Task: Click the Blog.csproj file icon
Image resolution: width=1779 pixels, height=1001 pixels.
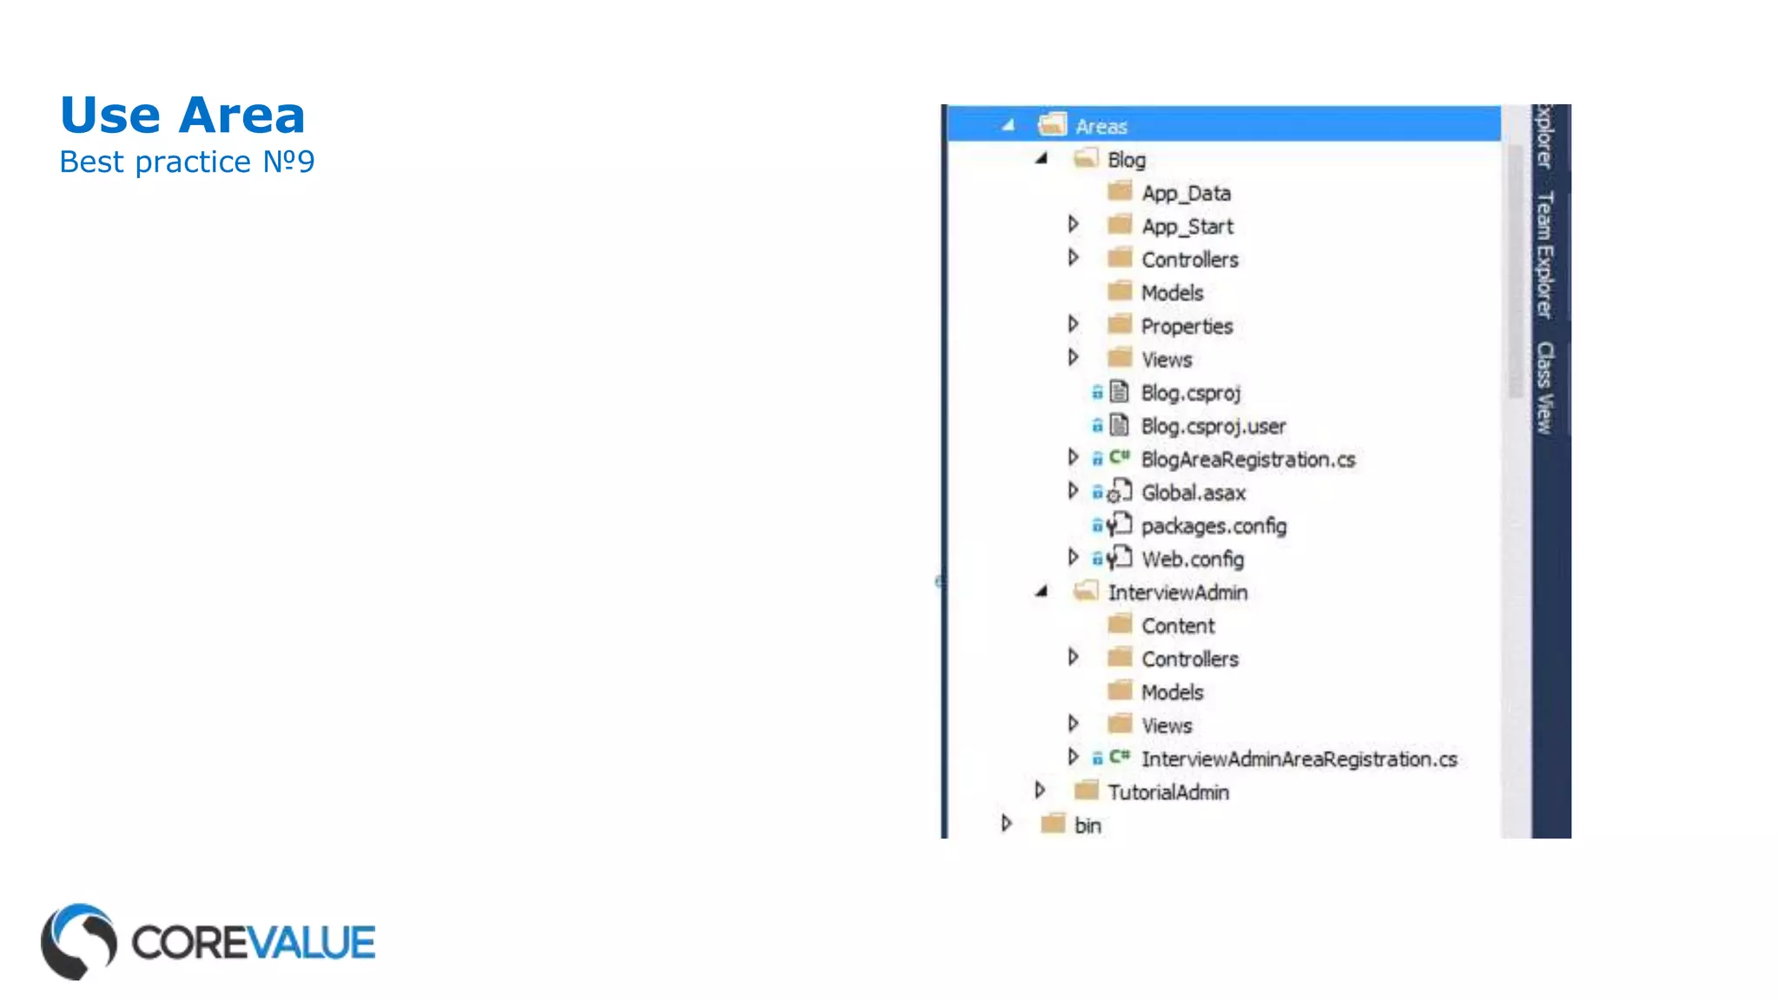Action: pyautogui.click(x=1120, y=393)
